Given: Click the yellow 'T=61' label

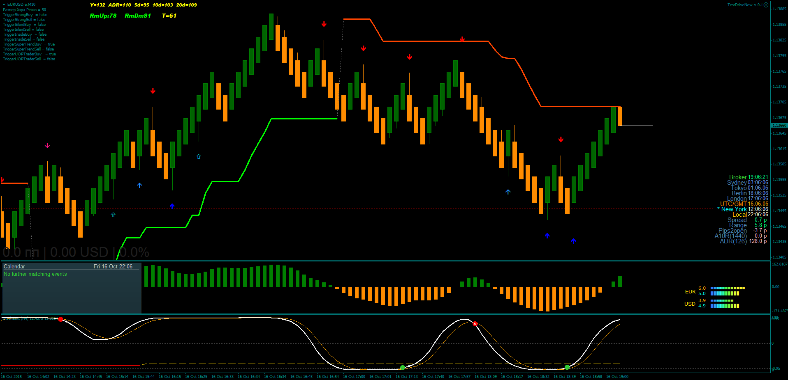Looking at the screenshot, I should 169,16.
